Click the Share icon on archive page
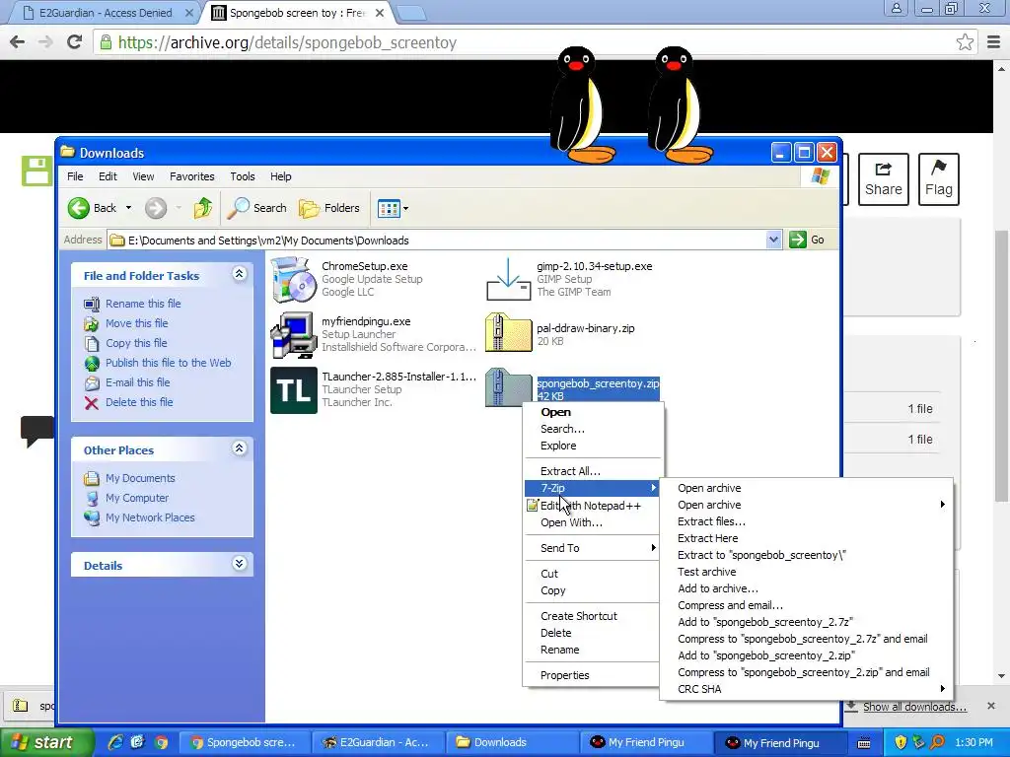The height and width of the screenshot is (757, 1010). tap(883, 179)
